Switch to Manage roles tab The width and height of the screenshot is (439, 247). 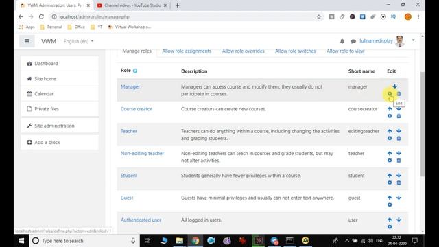137,51
